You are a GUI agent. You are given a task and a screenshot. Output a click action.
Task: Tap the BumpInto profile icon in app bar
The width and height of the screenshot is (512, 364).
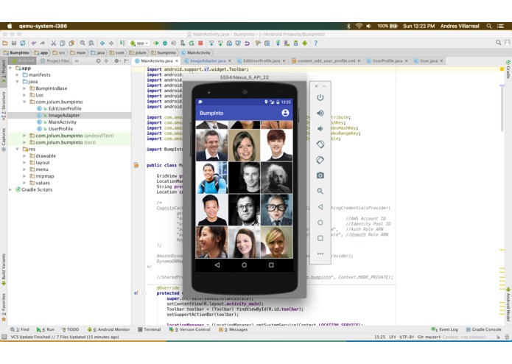coord(285,113)
